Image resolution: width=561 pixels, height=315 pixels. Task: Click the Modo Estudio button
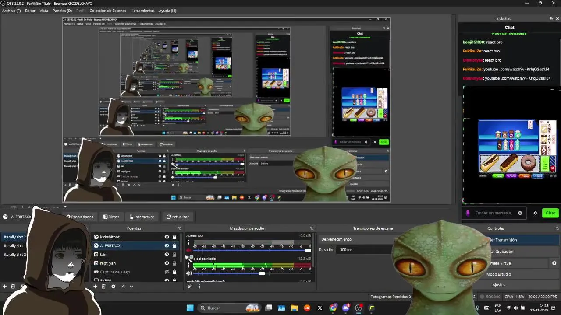click(498, 274)
